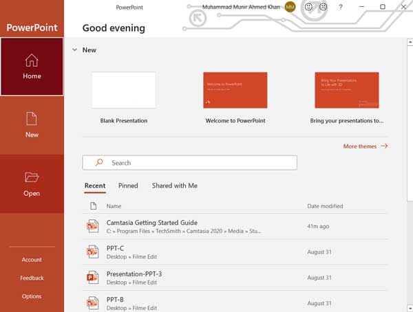
Task: Click the MM account avatar
Action: pos(290,7)
